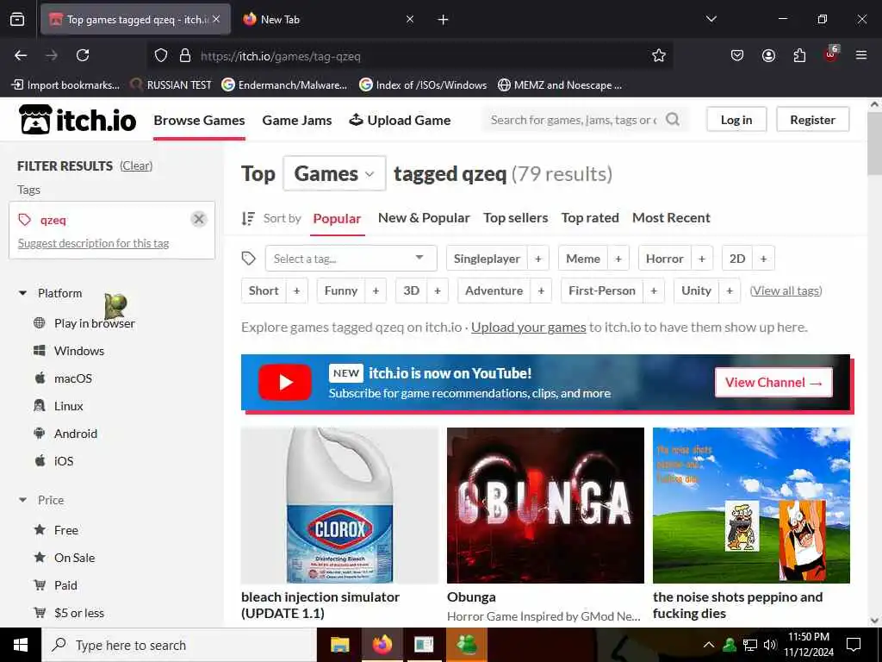Add the 3D tag with its plus
This screenshot has width=882, height=662.
[437, 290]
